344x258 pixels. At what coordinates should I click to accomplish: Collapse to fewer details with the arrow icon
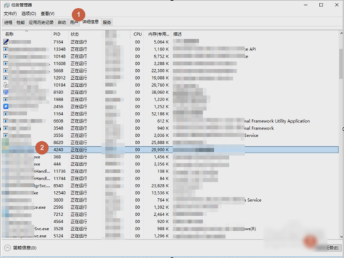[7, 248]
